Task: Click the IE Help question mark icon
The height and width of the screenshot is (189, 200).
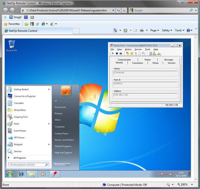Action: [188, 30]
